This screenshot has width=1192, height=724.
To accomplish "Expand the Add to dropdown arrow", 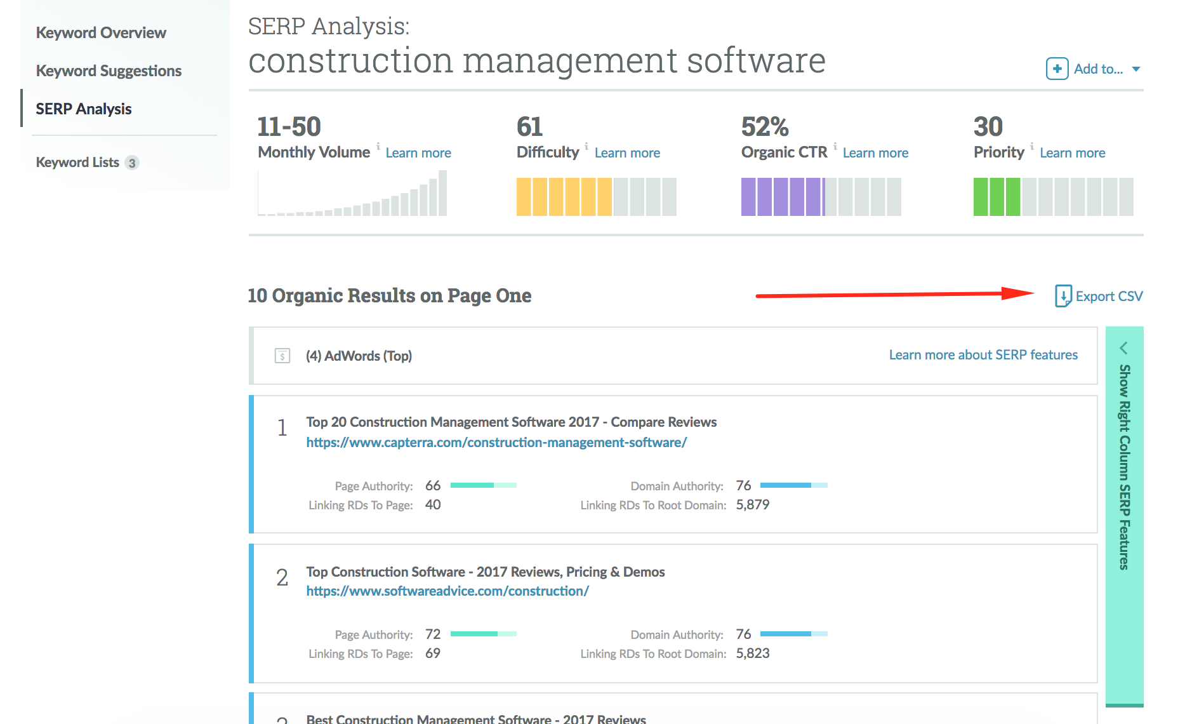I will (x=1136, y=69).
